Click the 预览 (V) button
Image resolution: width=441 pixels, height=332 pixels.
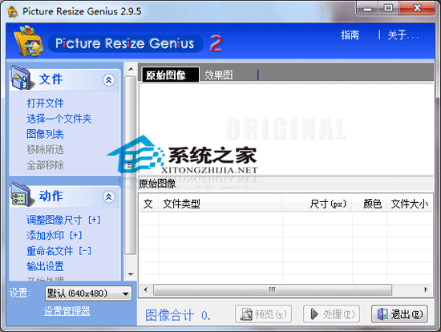[263, 314]
